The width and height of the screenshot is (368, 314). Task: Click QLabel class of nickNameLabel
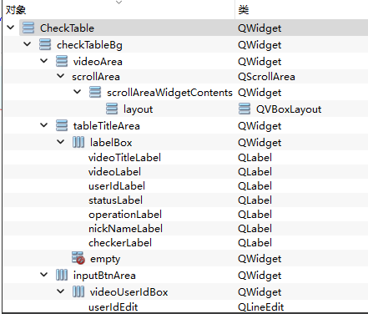(x=255, y=229)
